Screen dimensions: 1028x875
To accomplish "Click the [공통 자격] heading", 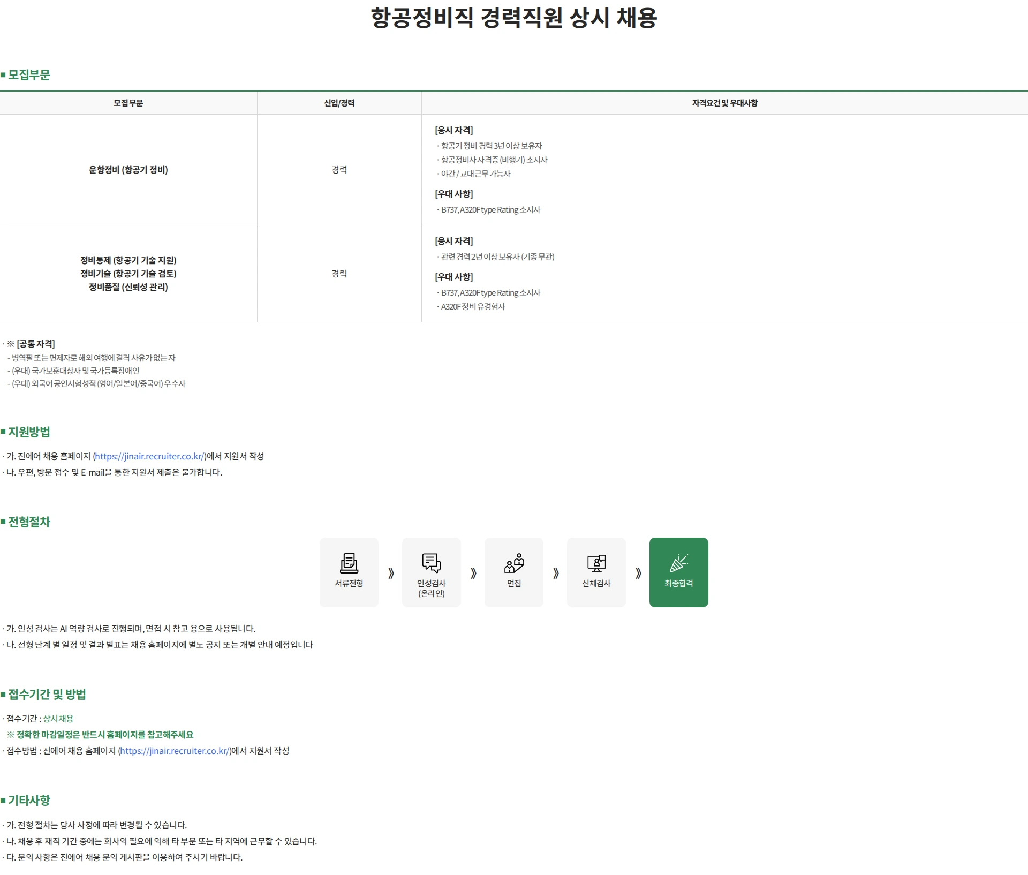I will coord(36,344).
